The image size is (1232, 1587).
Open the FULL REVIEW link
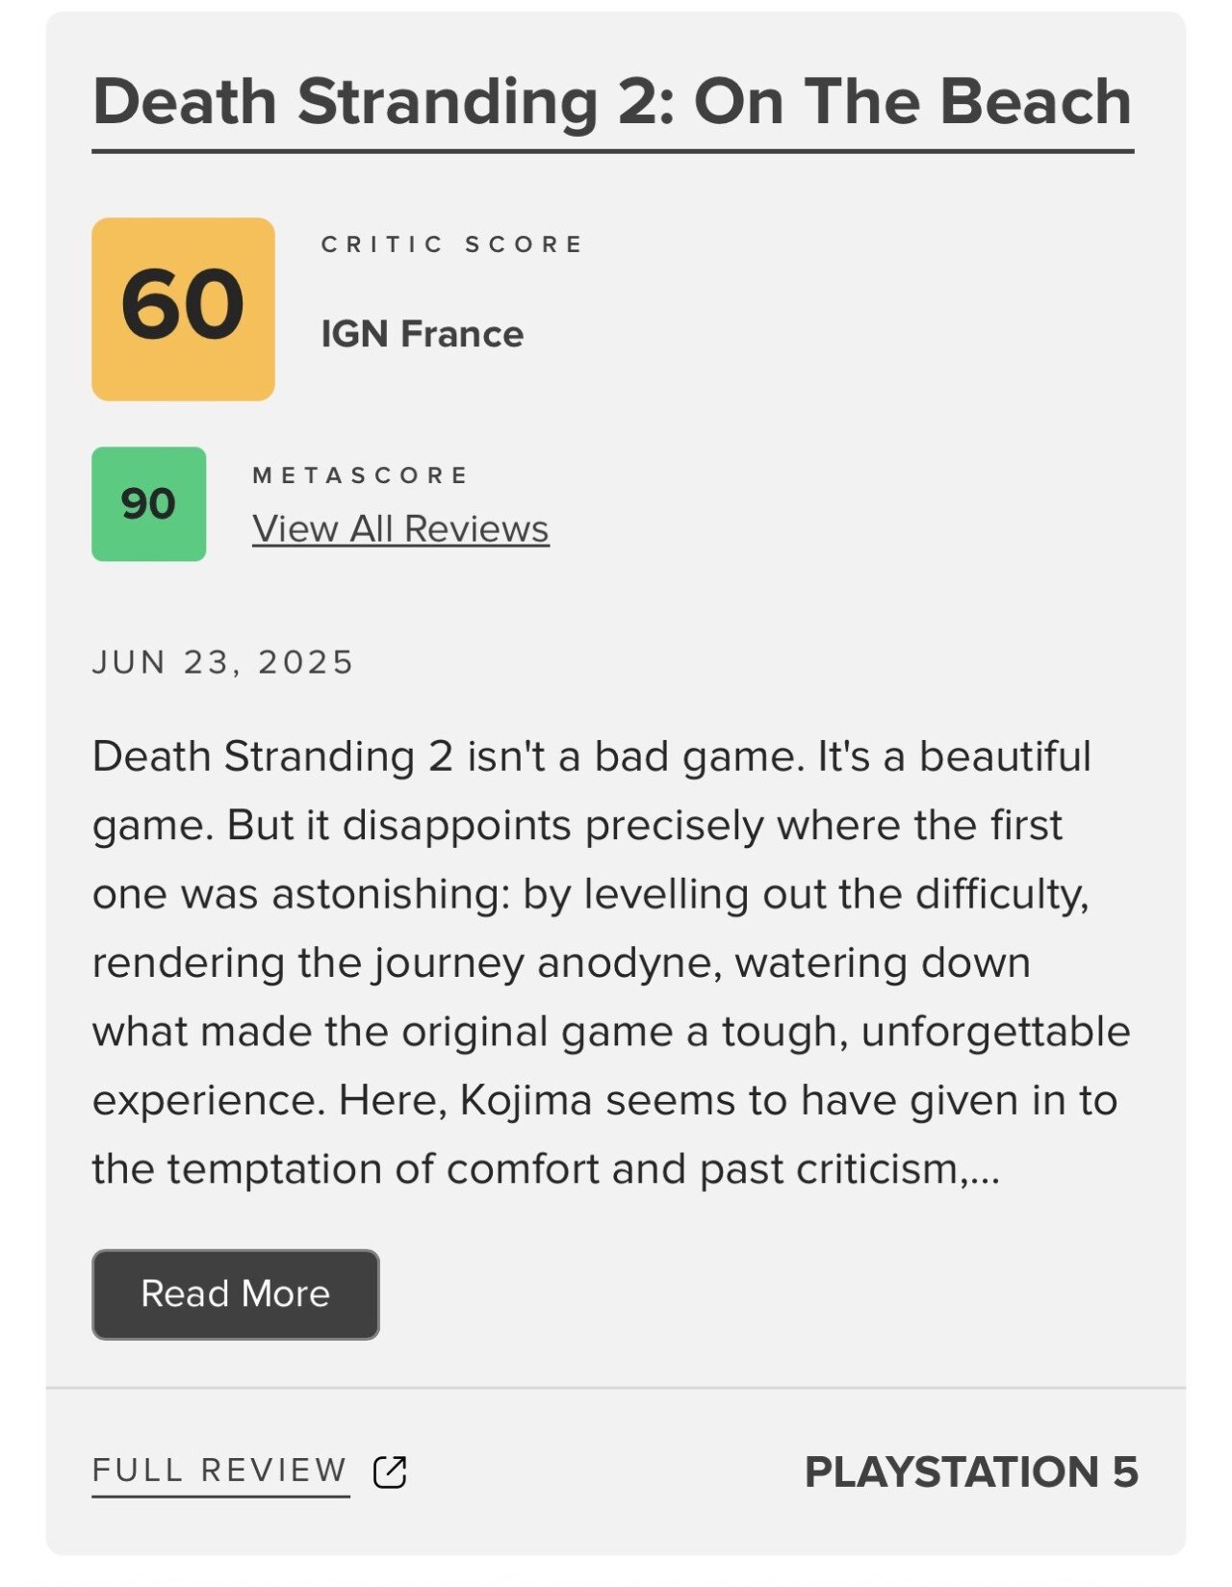tap(219, 1471)
